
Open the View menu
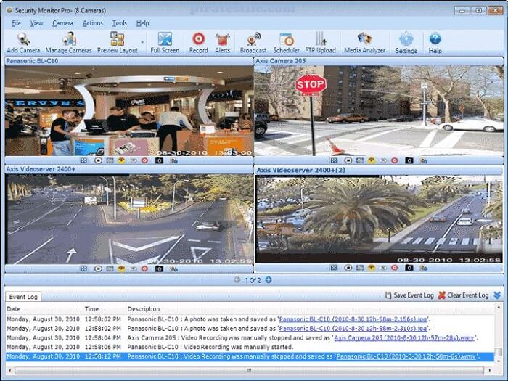tap(36, 23)
